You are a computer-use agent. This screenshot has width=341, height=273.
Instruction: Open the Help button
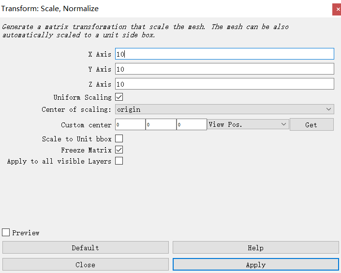point(255,248)
